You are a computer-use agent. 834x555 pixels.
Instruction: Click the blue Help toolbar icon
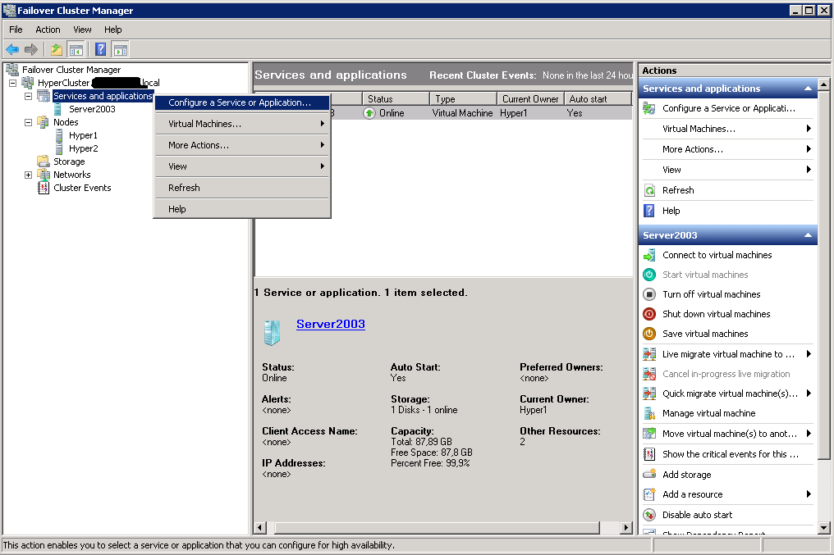101,49
